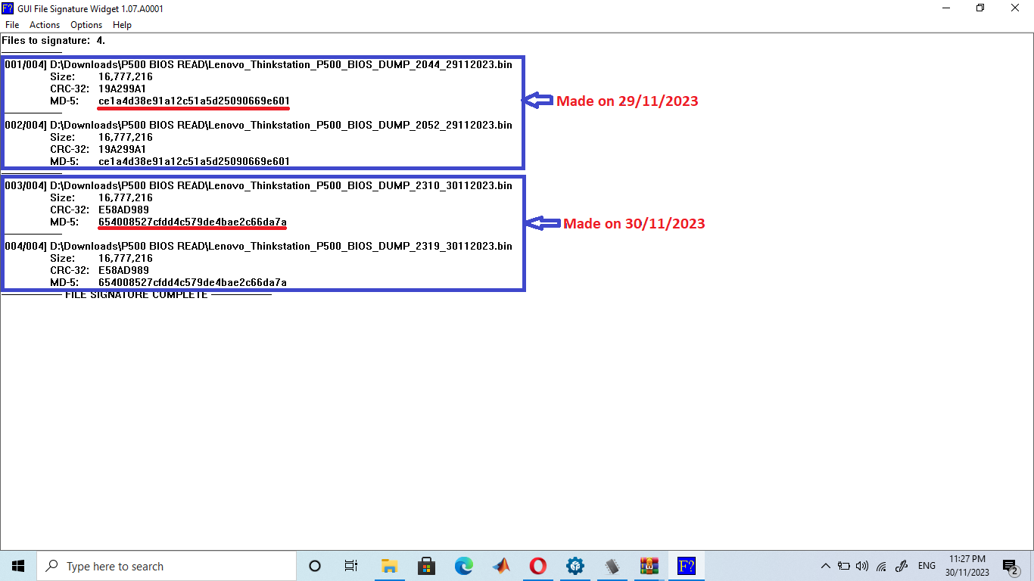Close the File Signature Widget window
This screenshot has width=1034, height=581.
pyautogui.click(x=1016, y=8)
